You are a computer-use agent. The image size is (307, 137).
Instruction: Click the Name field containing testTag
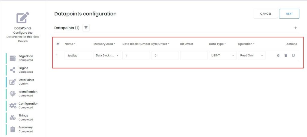pos(78,56)
